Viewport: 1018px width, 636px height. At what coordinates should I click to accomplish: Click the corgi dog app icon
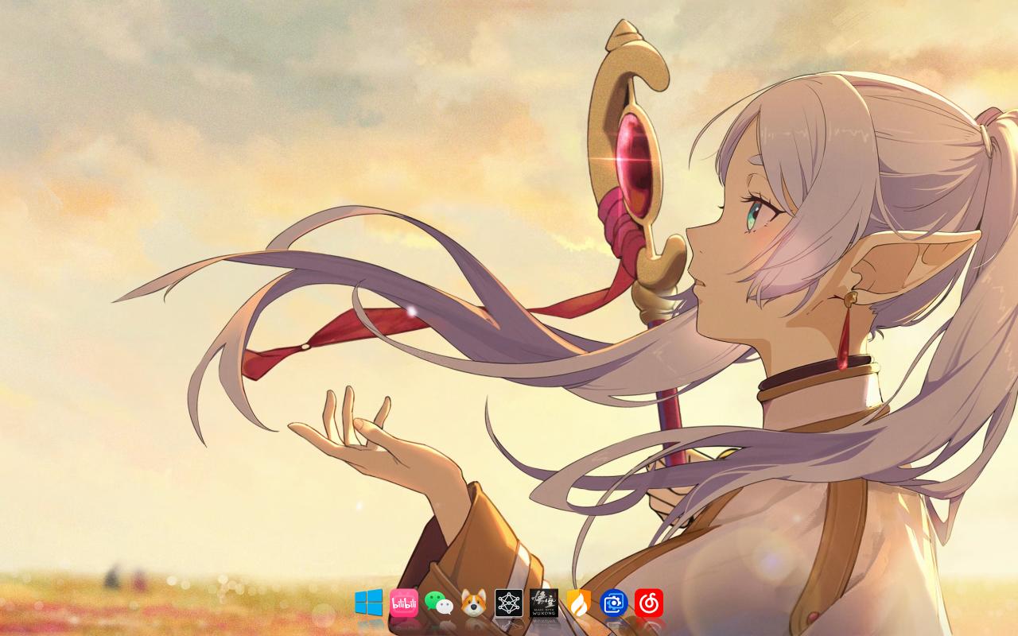click(x=474, y=603)
